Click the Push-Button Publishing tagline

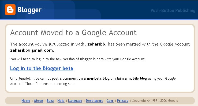(x=173, y=11)
